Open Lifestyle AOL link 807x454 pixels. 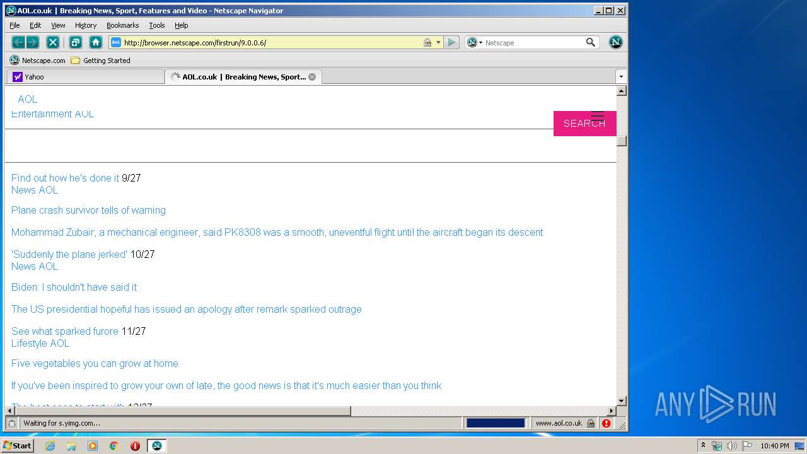[x=40, y=343]
